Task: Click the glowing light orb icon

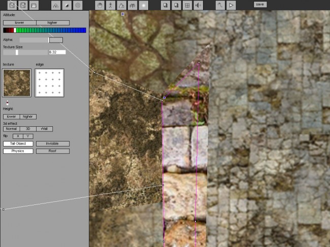Action: (144, 5)
